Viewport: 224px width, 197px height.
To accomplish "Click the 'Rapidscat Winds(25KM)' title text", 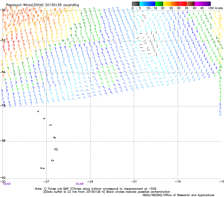I will tap(25, 5).
